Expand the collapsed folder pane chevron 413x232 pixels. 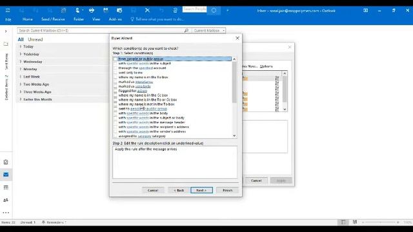[6, 32]
